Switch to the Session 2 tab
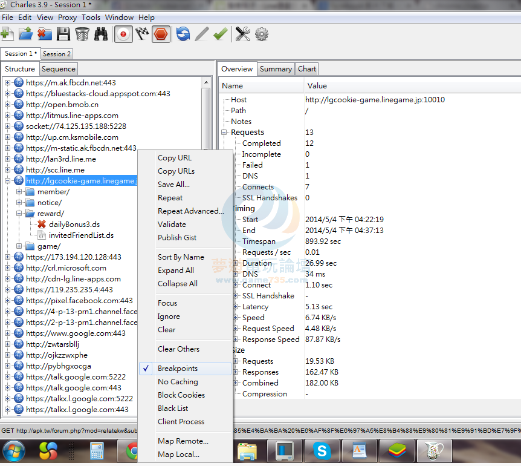521x466 pixels. click(57, 54)
